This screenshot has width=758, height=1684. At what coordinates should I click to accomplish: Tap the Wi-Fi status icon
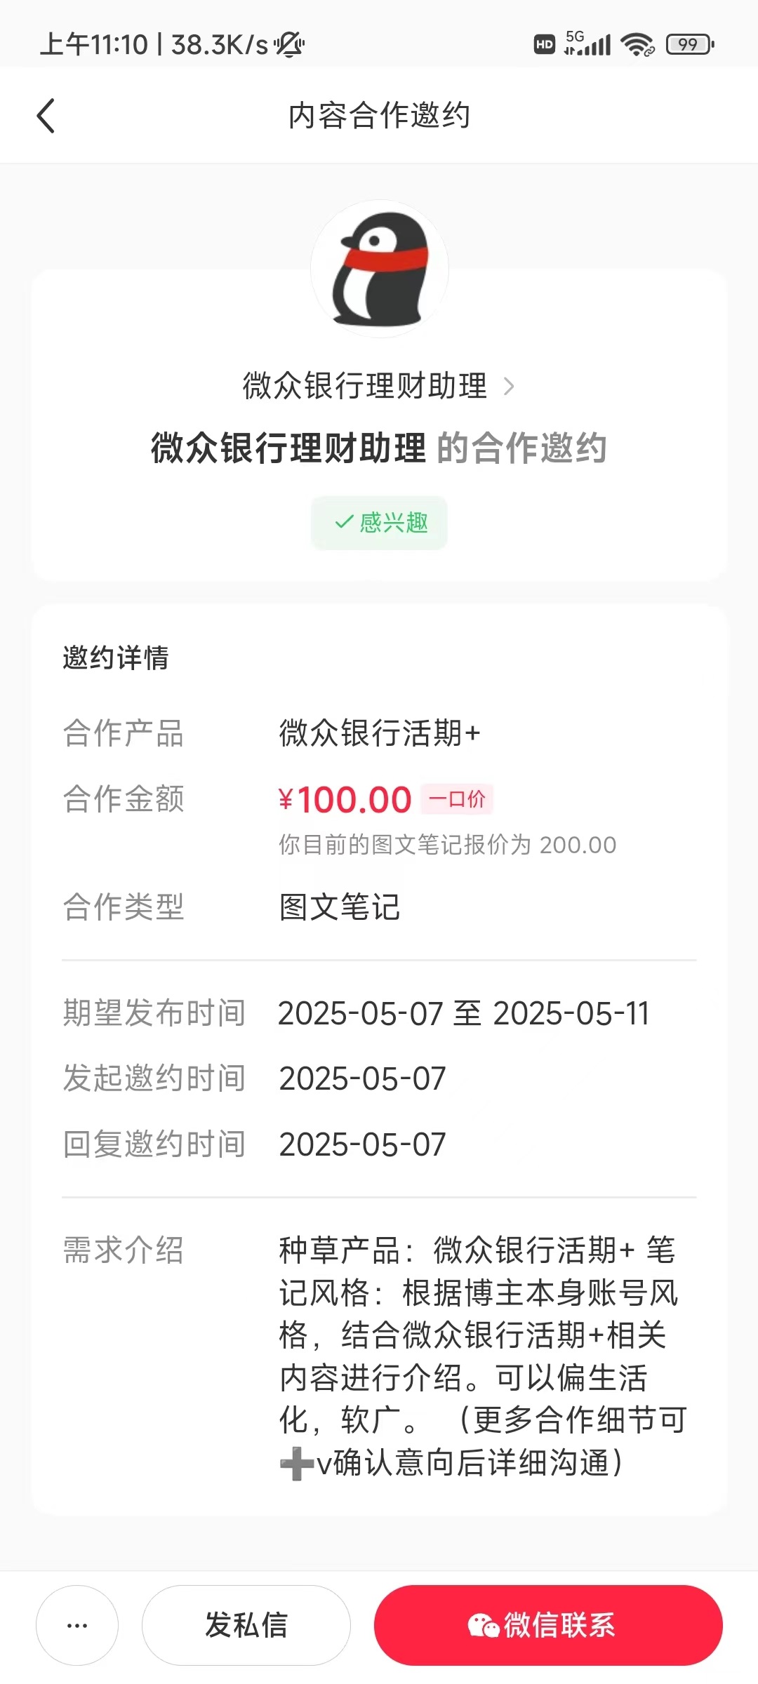click(638, 44)
